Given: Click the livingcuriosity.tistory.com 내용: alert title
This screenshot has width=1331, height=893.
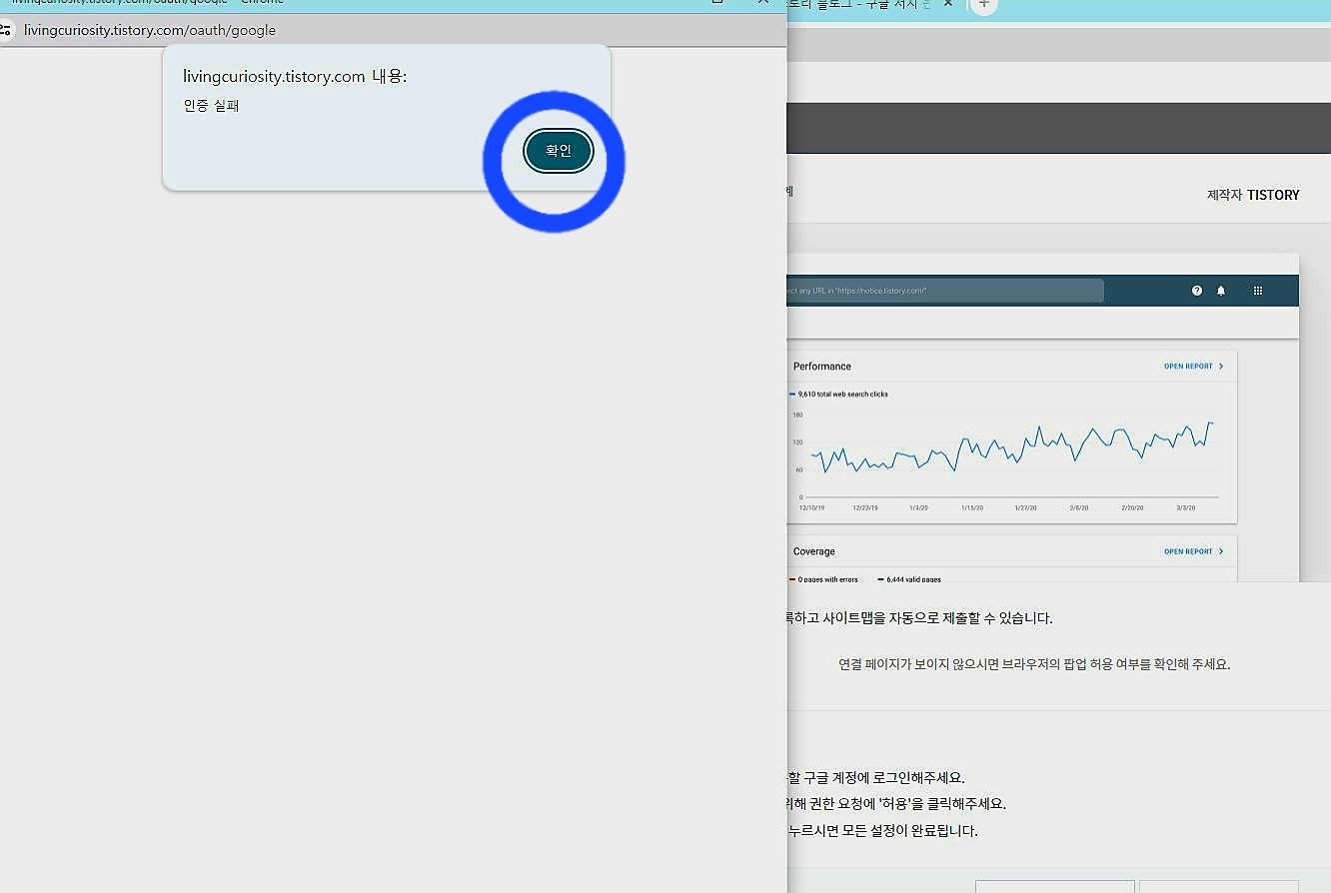Looking at the screenshot, I should pos(295,77).
